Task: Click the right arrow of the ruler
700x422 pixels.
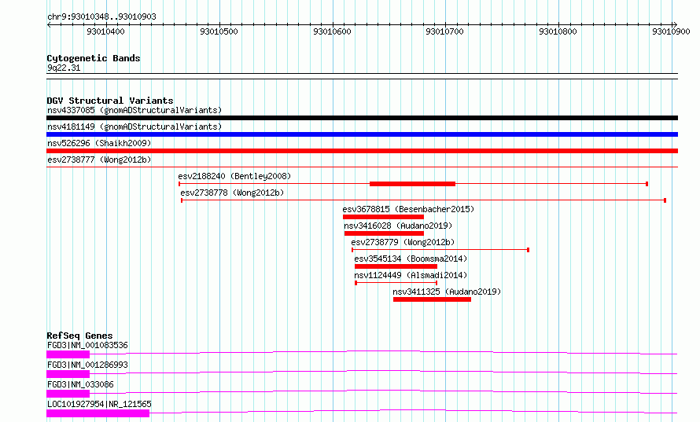Action: tap(675, 25)
